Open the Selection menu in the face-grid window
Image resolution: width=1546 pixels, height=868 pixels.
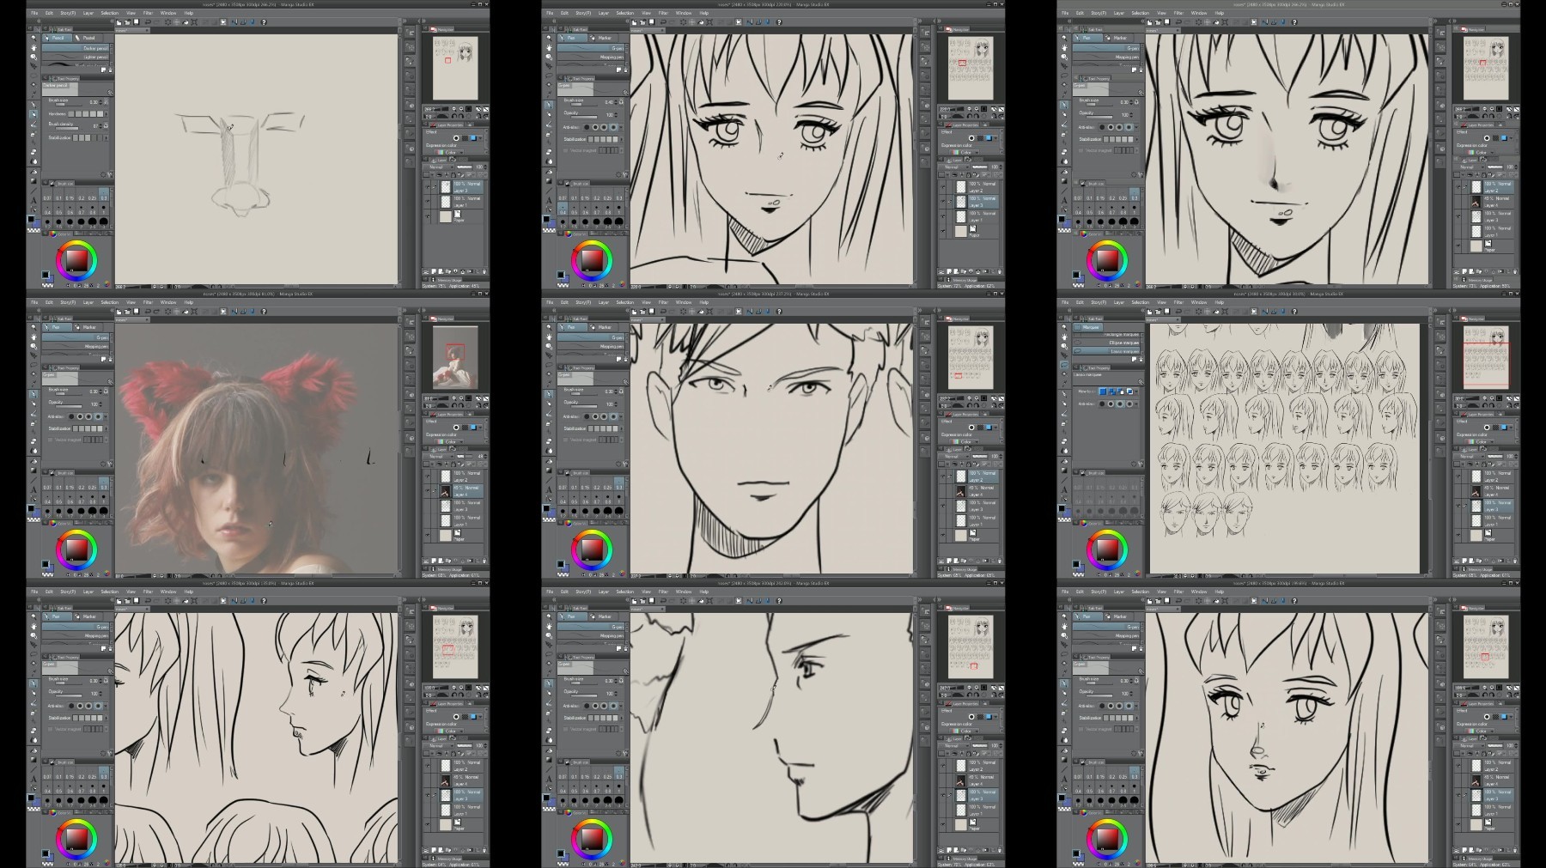[x=1140, y=302]
